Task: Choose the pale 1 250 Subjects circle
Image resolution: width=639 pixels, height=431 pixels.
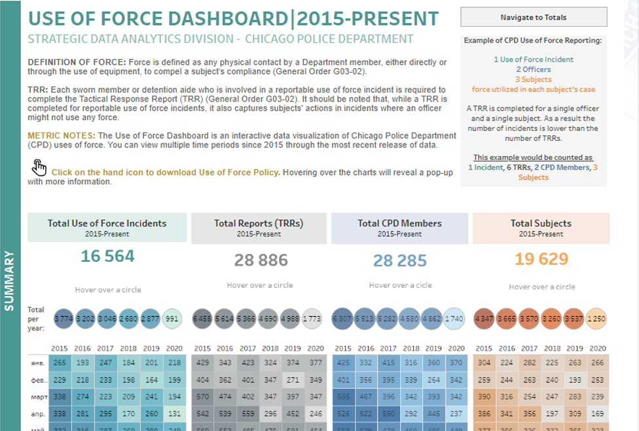Action: point(596,319)
